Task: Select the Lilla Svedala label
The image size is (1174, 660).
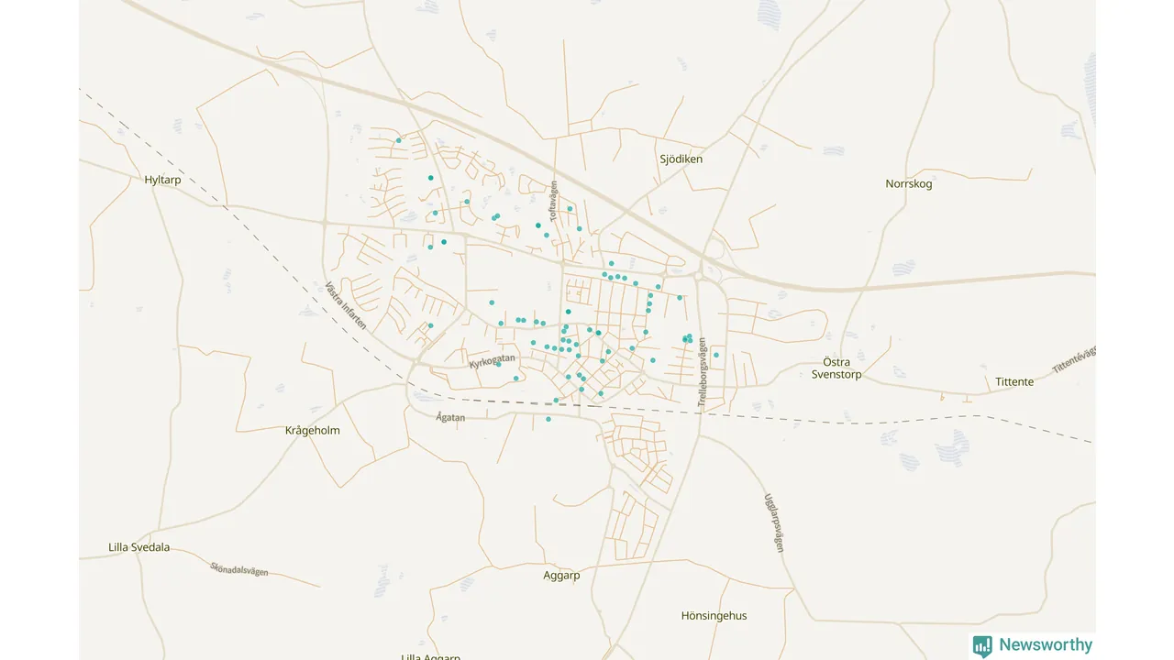Action: pyautogui.click(x=138, y=547)
